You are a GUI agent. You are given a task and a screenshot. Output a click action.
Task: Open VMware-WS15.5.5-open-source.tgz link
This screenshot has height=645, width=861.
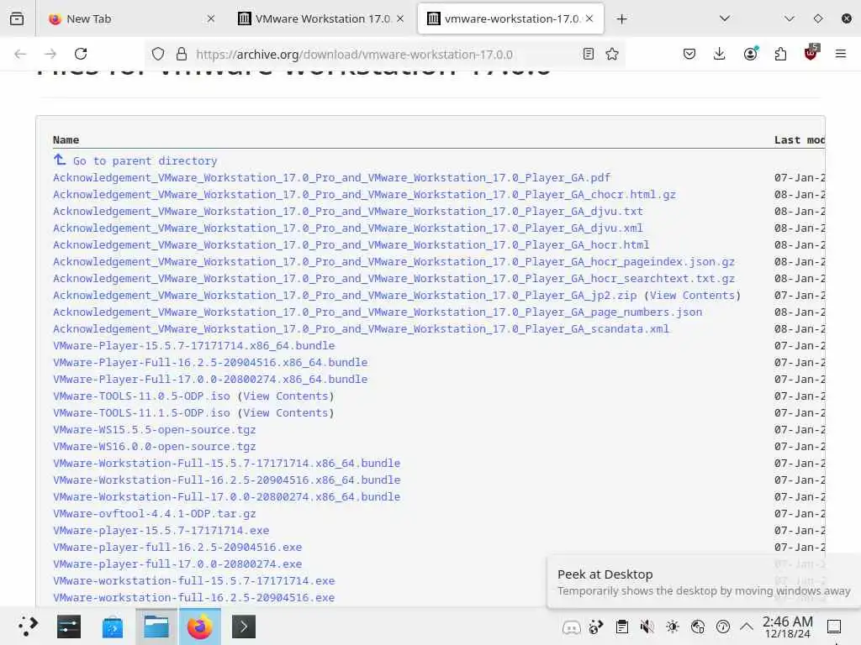click(155, 429)
